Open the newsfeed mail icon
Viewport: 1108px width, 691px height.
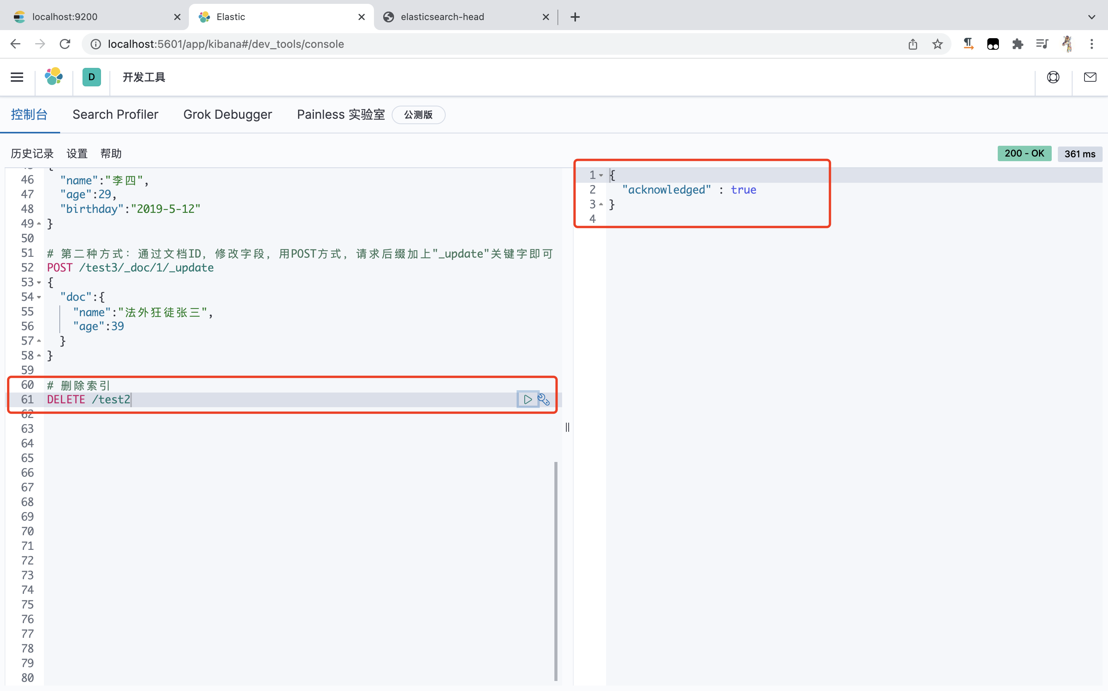point(1090,77)
